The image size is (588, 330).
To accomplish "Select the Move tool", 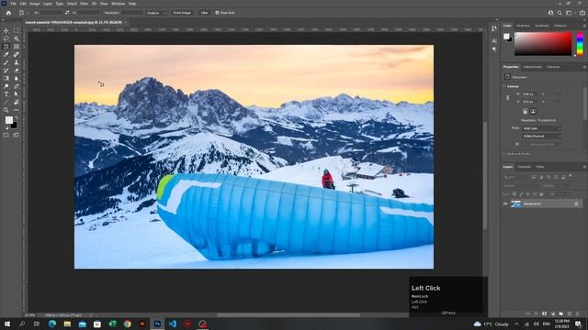I will 6,30.
